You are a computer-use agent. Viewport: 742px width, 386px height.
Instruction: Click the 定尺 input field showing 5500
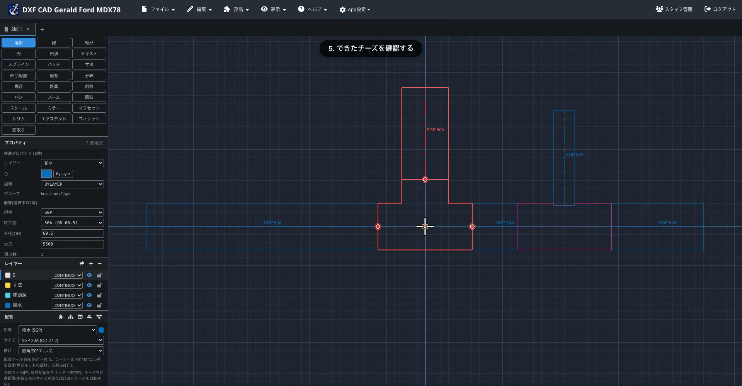pos(72,244)
